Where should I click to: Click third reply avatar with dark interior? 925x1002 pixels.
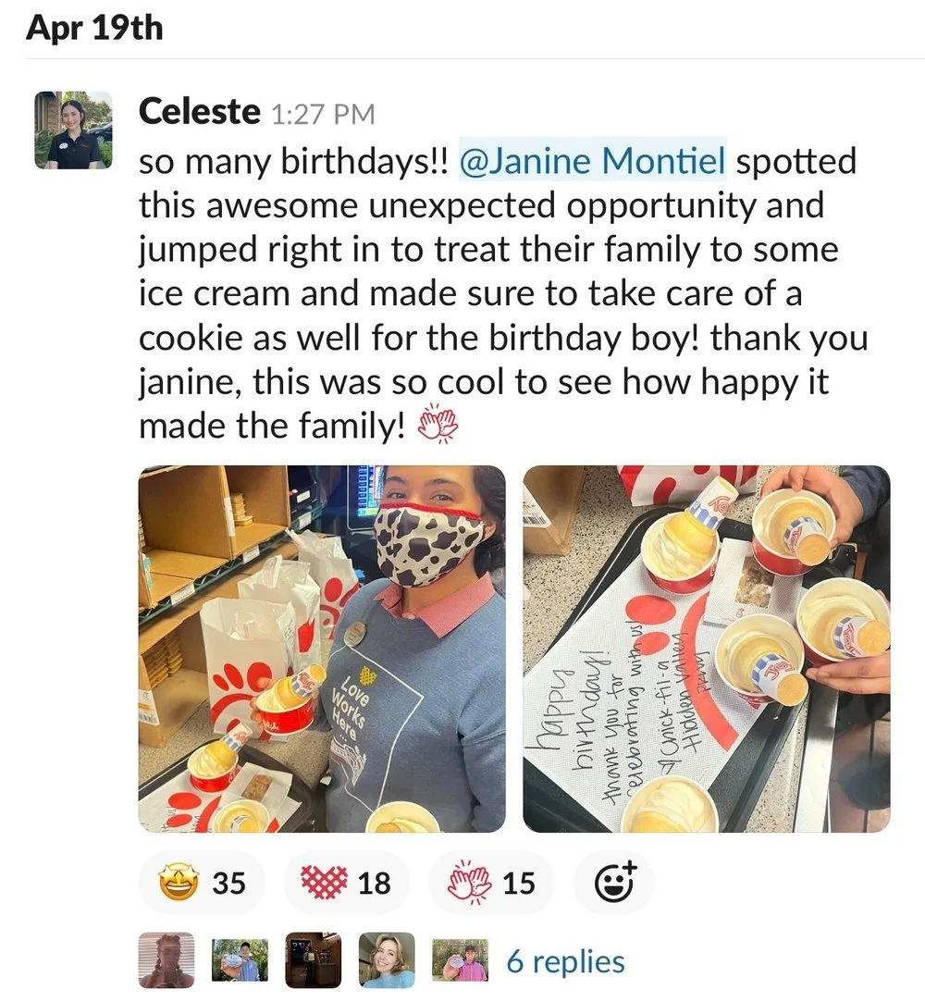(314, 959)
